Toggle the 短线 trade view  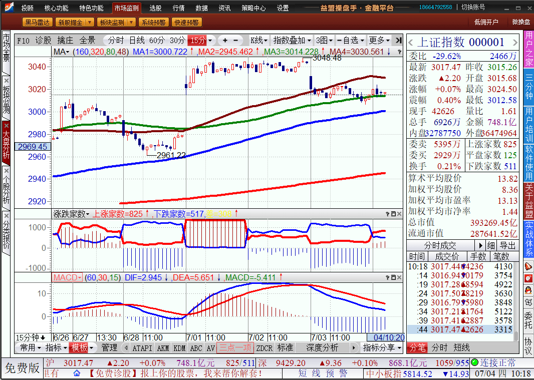pyautogui.click(x=461, y=347)
